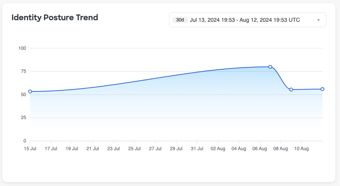
Task: Select the first data point at 15 Jul
Action: [30, 91]
